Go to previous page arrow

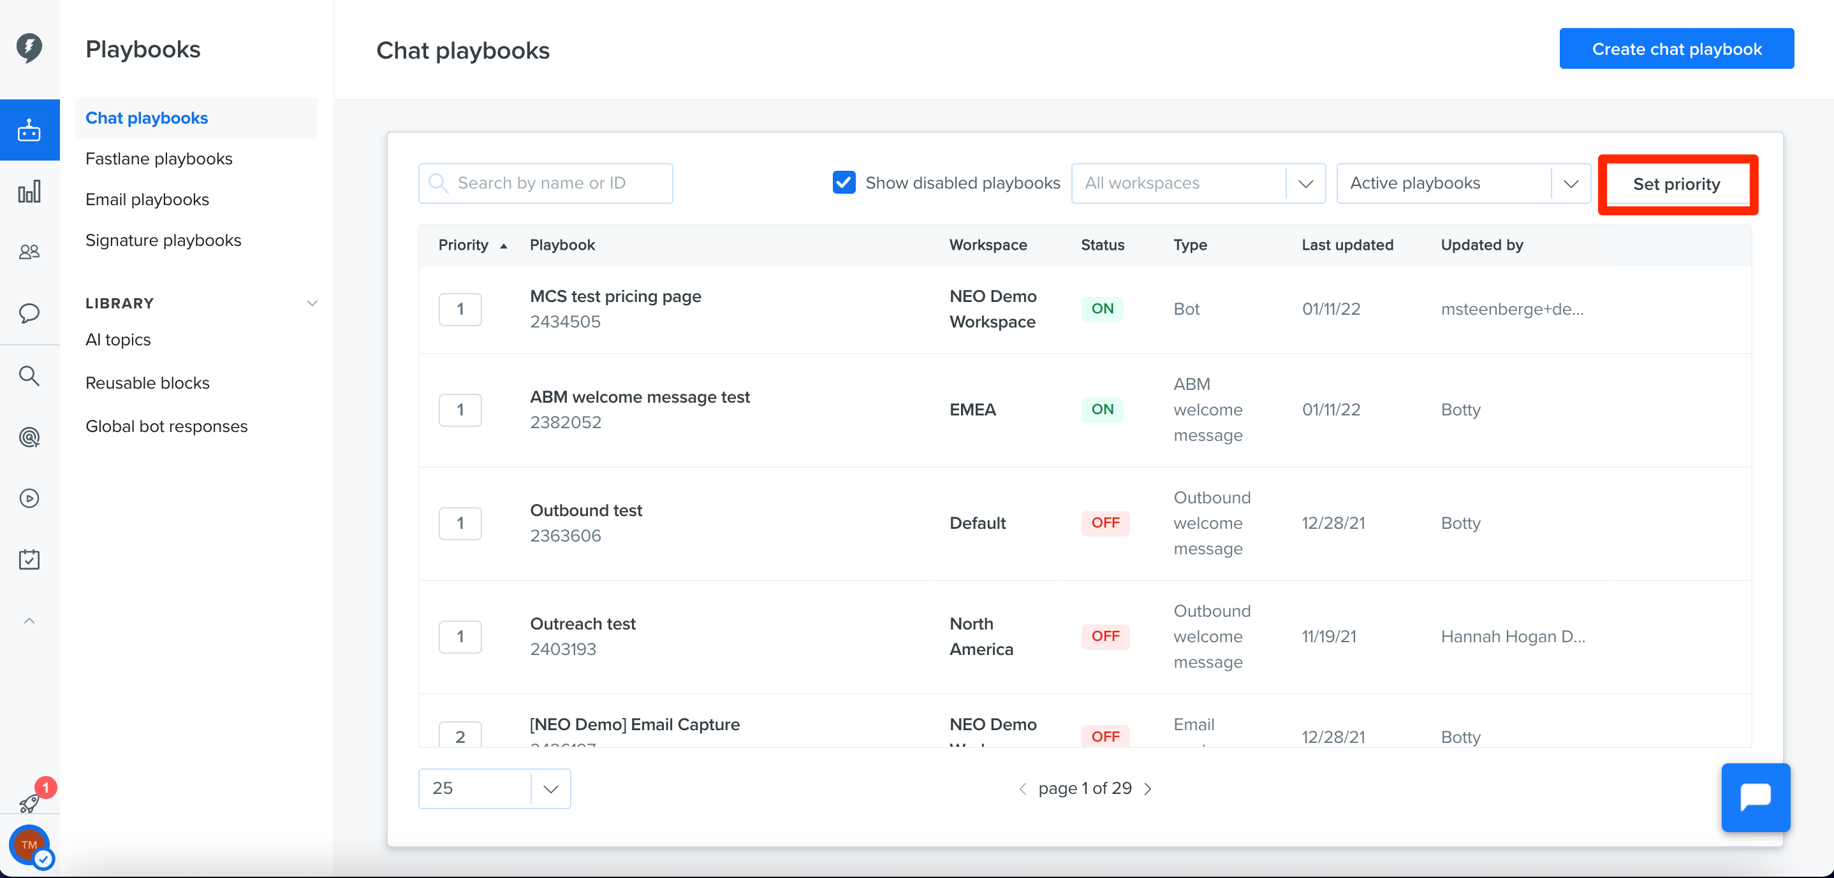click(x=1022, y=788)
